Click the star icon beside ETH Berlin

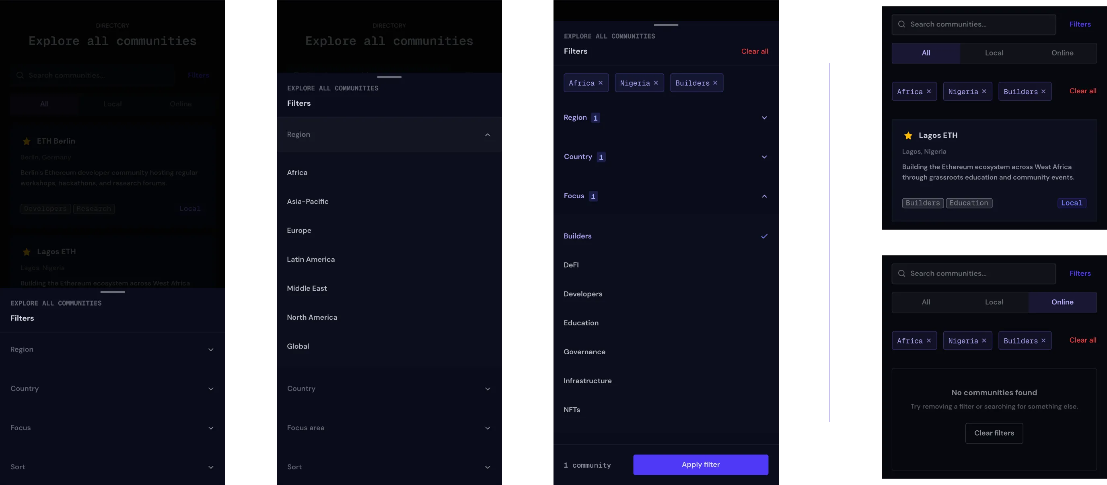pyautogui.click(x=27, y=141)
